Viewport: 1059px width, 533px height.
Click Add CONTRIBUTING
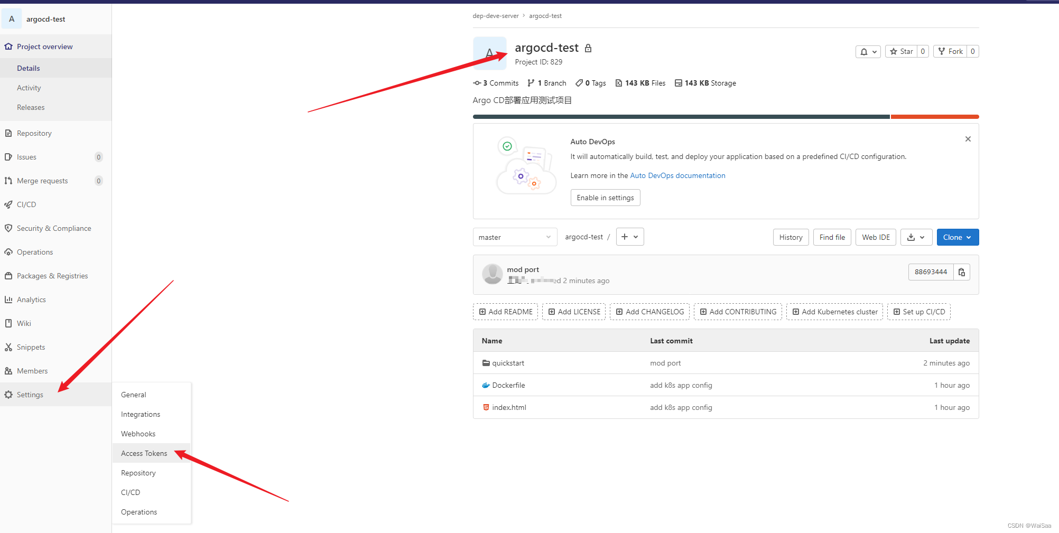[x=738, y=312]
